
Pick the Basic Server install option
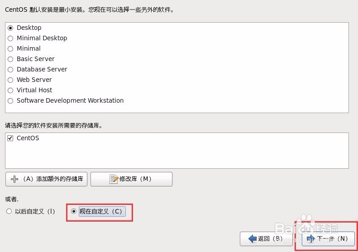click(10, 59)
